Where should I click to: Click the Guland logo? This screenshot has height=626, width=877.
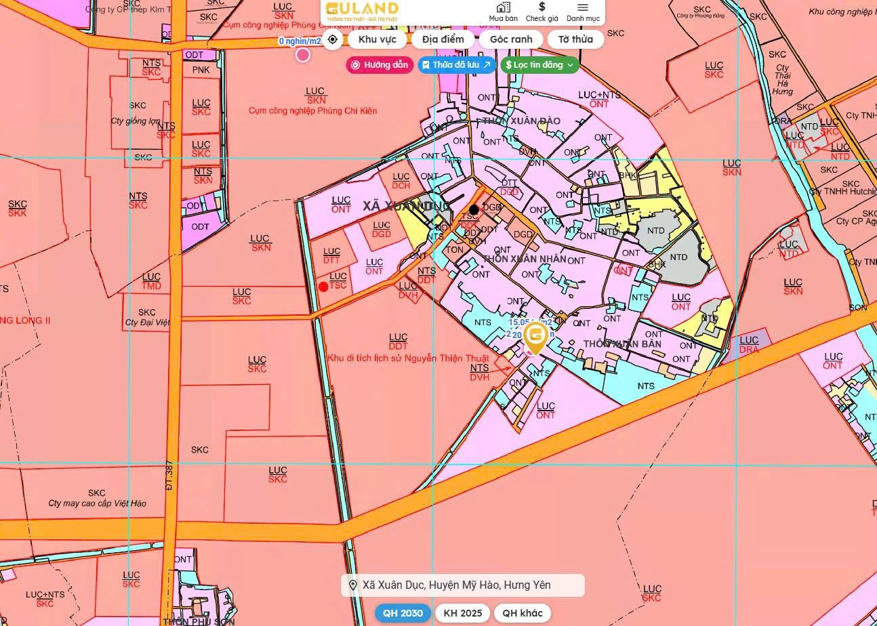point(362,11)
